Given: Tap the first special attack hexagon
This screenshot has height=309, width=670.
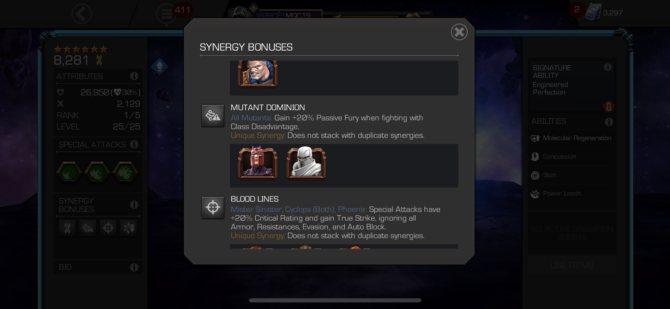Looking at the screenshot, I should pyautogui.click(x=69, y=172).
